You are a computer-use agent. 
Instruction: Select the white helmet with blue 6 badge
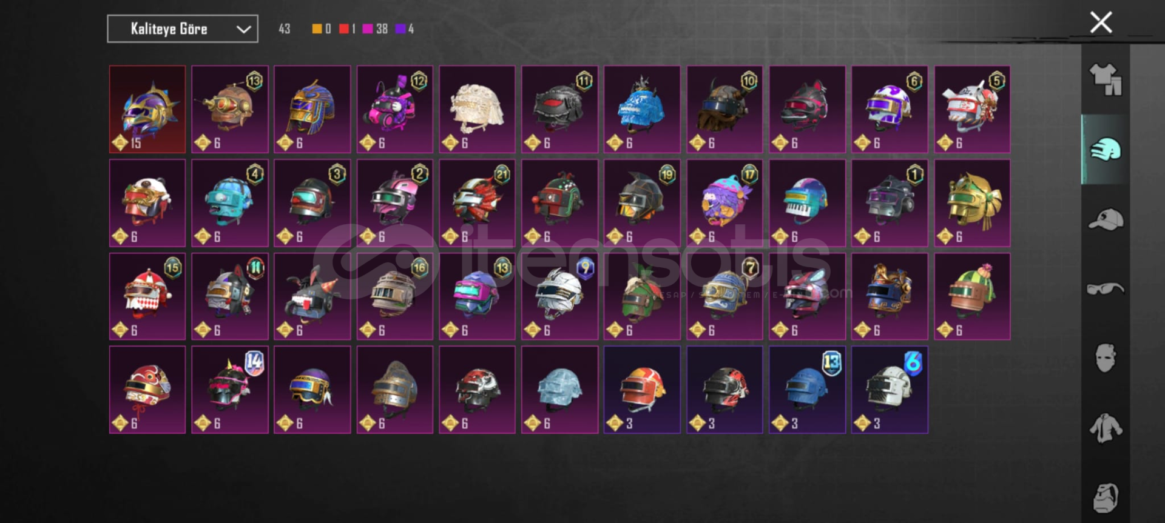[890, 390]
